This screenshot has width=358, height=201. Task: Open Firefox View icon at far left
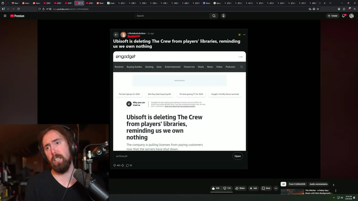click(x=3, y=3)
